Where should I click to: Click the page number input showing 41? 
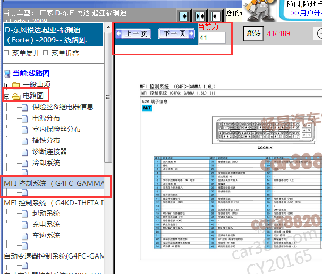coord(212,38)
